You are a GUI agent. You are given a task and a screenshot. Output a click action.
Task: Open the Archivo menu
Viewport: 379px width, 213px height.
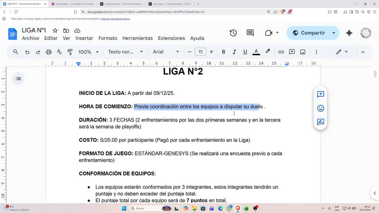30,38
